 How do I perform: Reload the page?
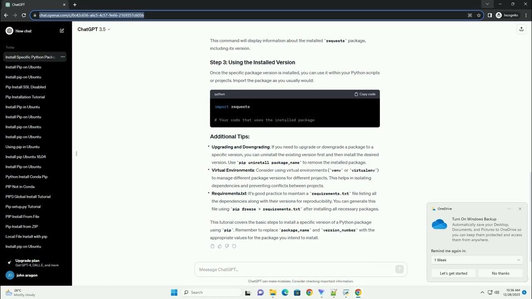point(24,15)
